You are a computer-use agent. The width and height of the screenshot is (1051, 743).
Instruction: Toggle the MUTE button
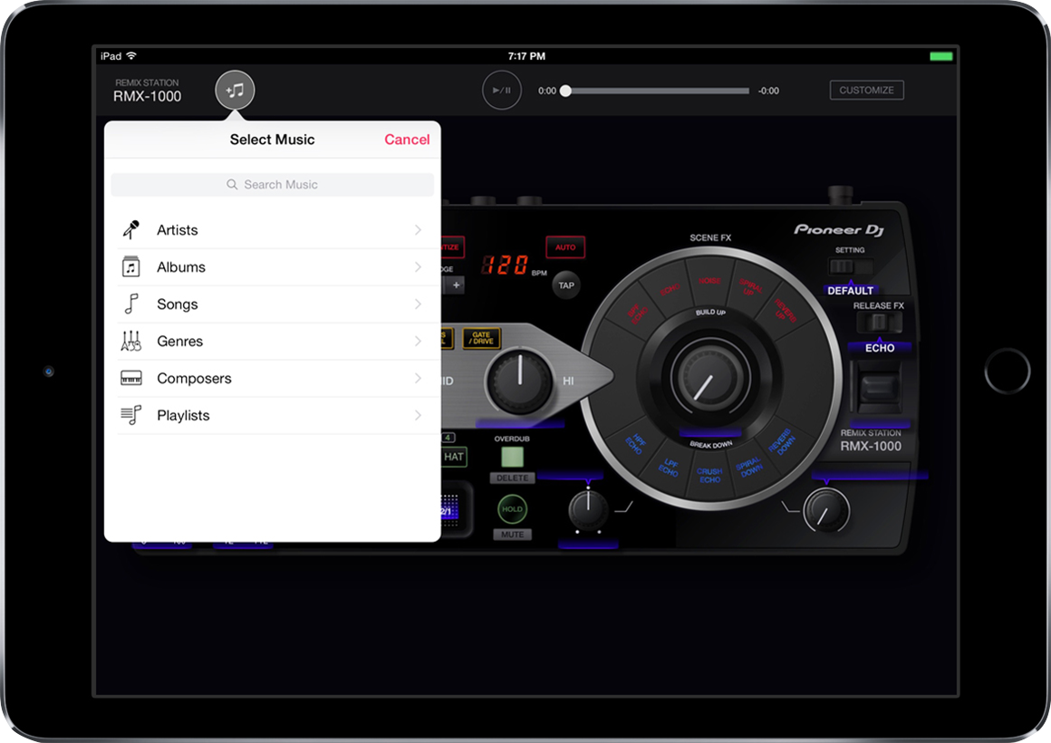(x=512, y=535)
